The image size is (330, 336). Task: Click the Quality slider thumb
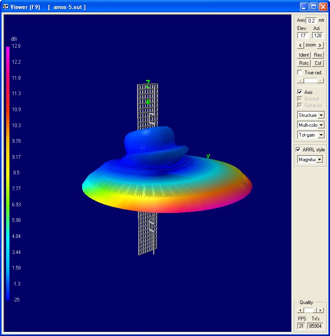click(309, 311)
